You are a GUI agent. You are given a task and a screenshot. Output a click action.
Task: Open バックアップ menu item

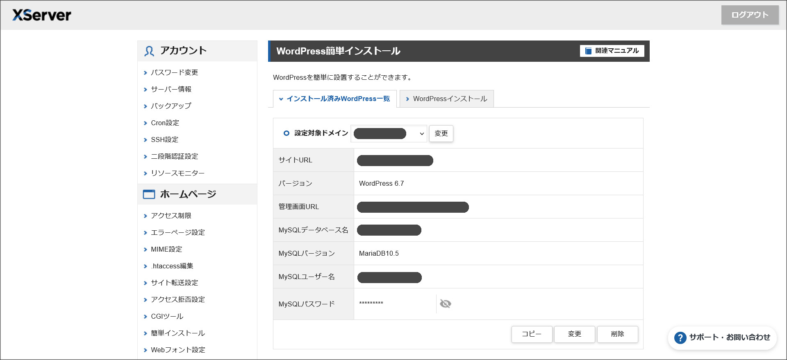pyautogui.click(x=171, y=106)
